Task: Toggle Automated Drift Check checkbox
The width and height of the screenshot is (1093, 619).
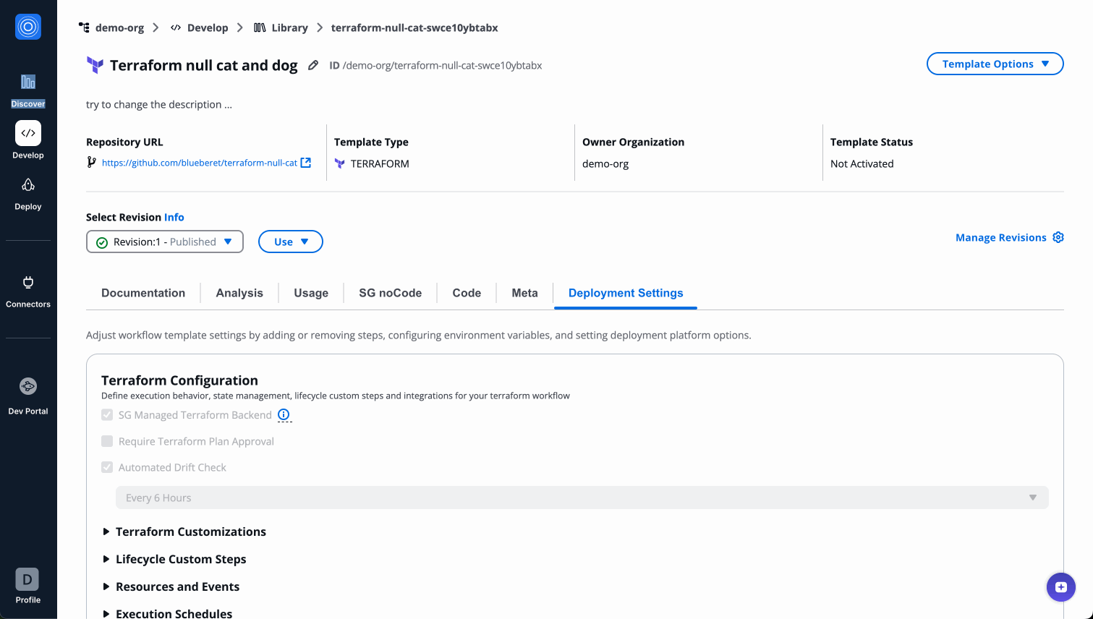Action: coord(107,467)
